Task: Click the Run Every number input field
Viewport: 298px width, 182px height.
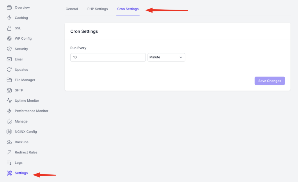Action: (x=108, y=57)
